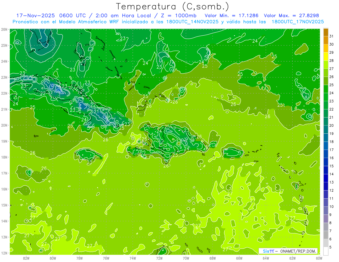Click the brown-orange color bar segment above 31
Viewport: 339px width, 262px height.
pos(326,32)
